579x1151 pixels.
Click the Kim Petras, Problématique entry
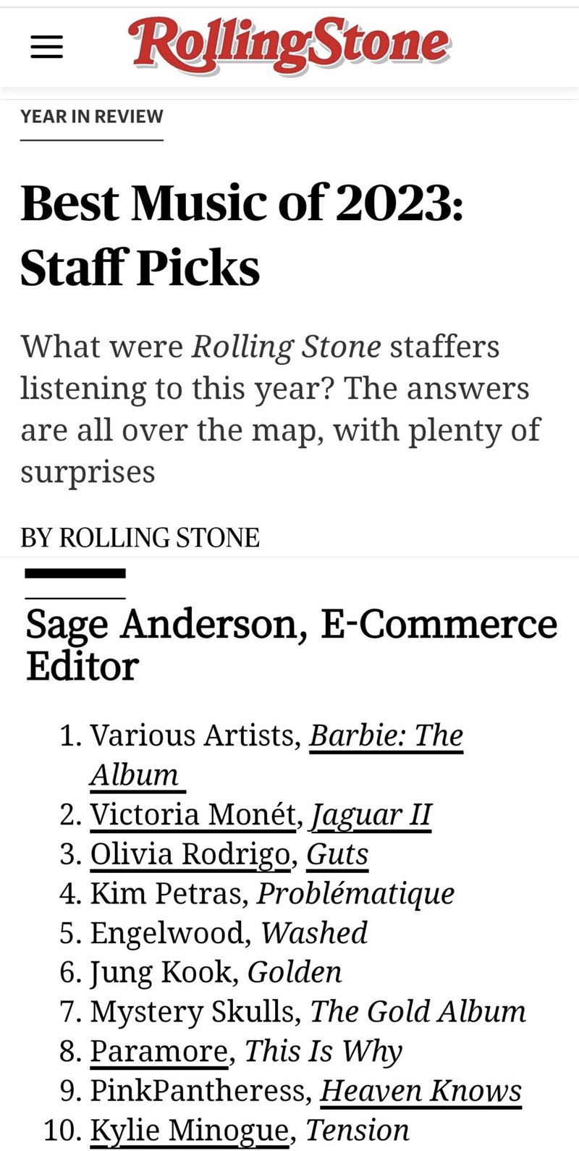coord(272,893)
